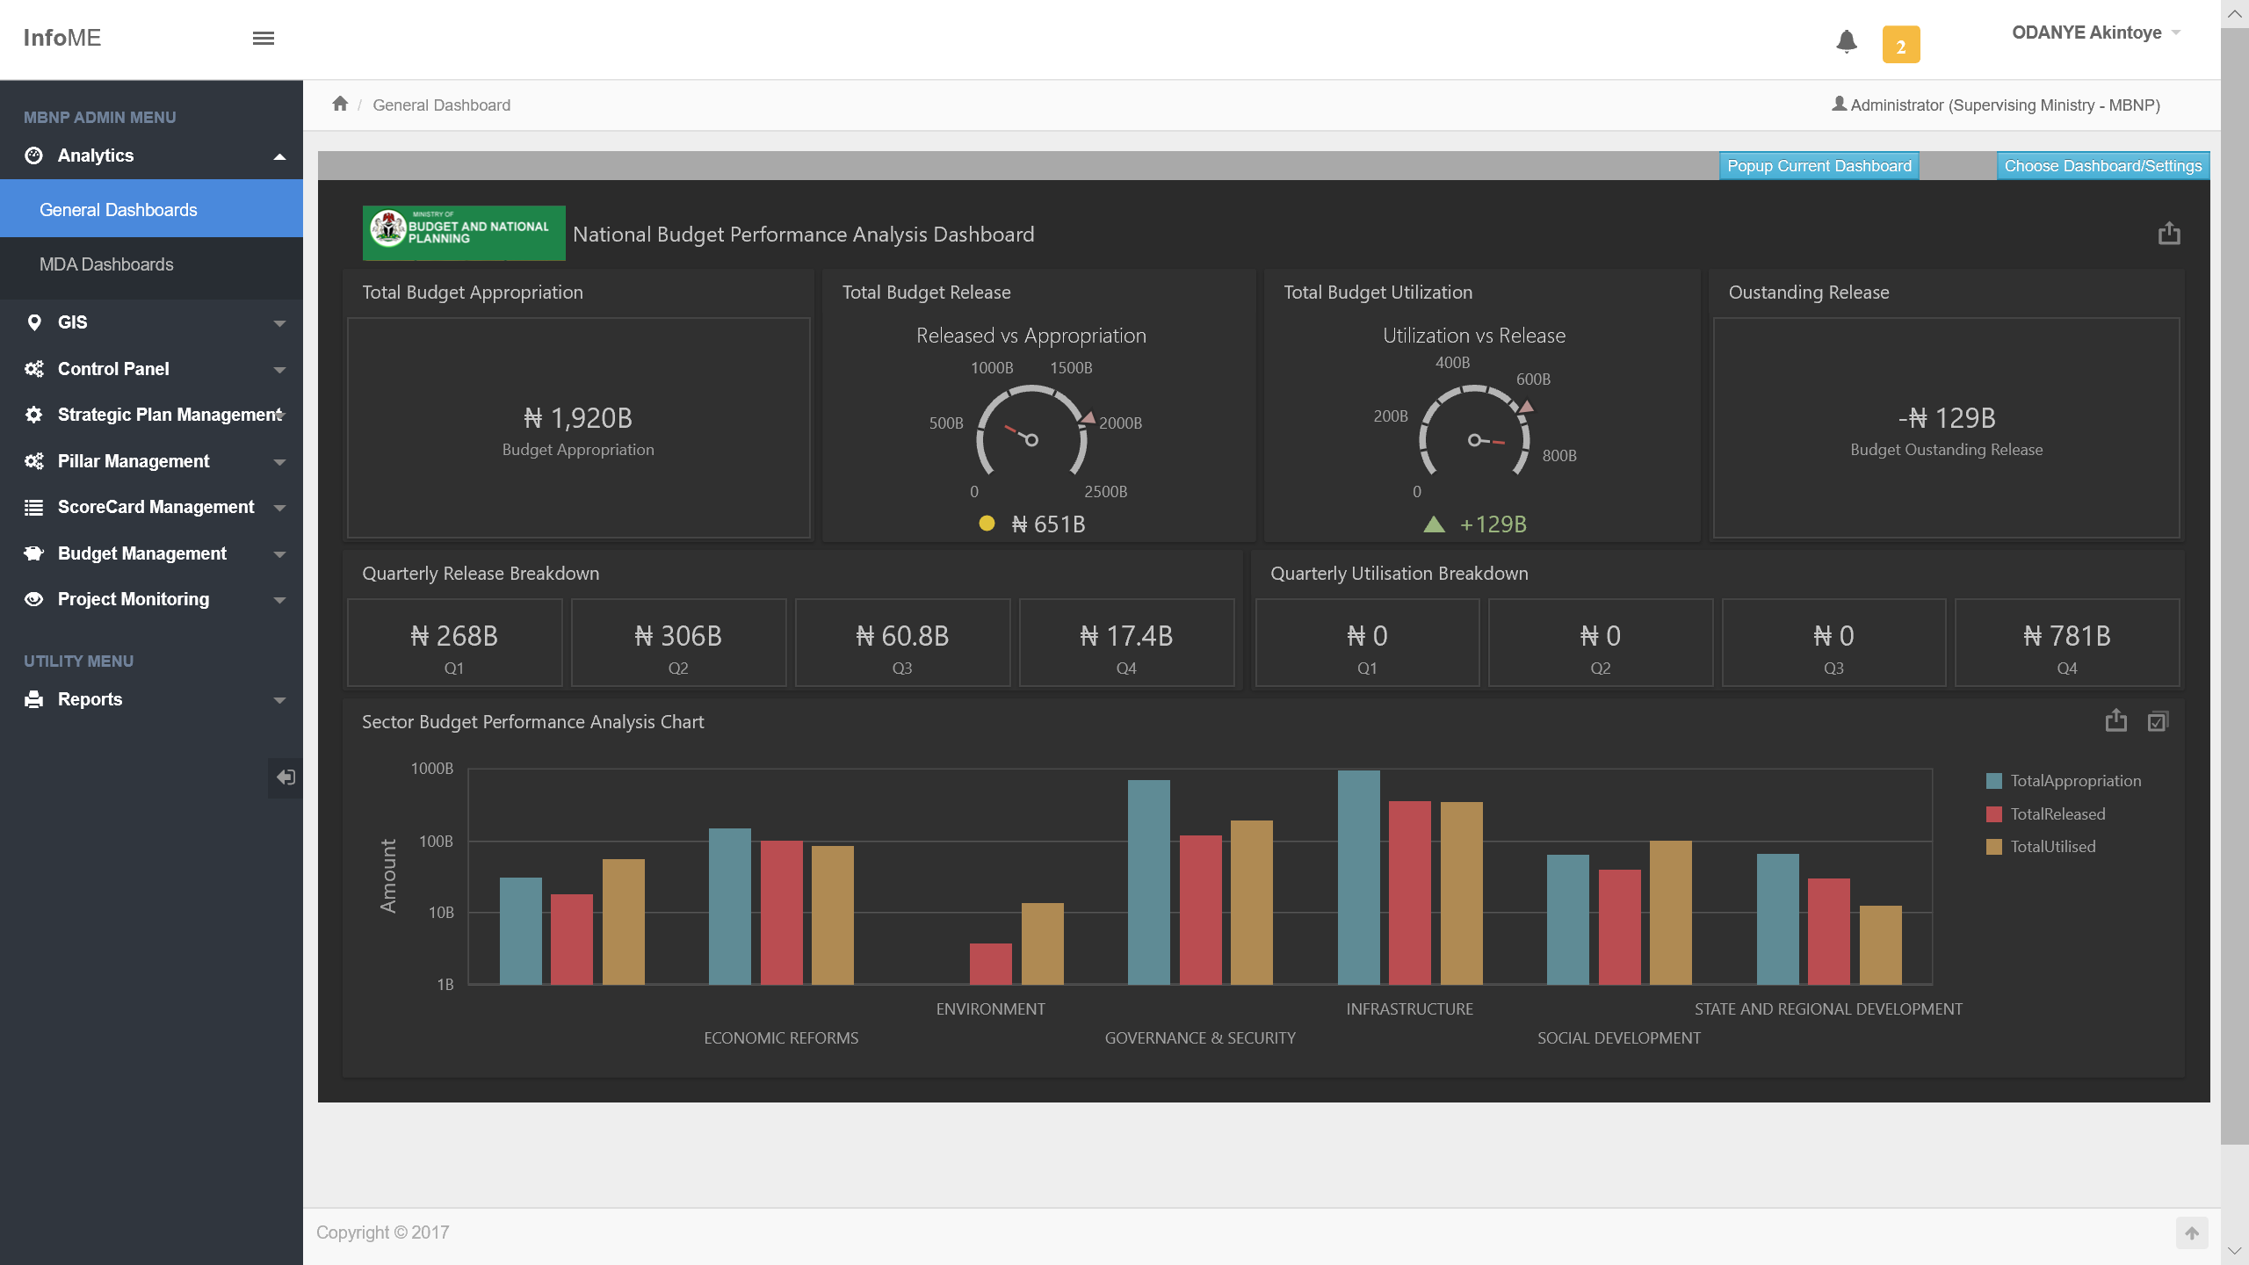This screenshot has height=1265, width=2249.
Task: Click the Q3 ₦ 60.8B release card
Action: tap(902, 643)
